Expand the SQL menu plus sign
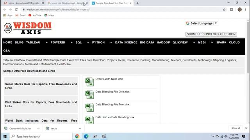 pos(88,42)
